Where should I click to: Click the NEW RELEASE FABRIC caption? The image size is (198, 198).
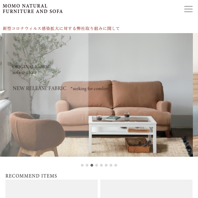click(x=40, y=88)
